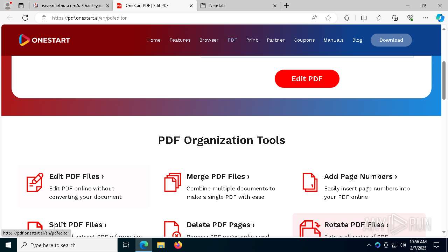Open the browser profile avatar

8,6
